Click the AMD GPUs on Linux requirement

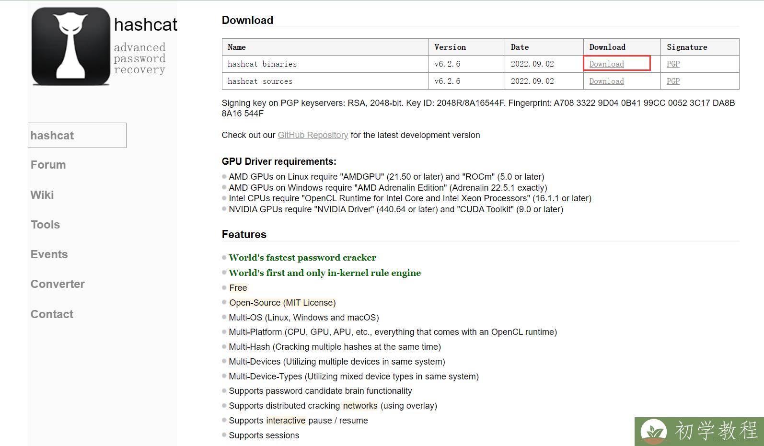[386, 177]
